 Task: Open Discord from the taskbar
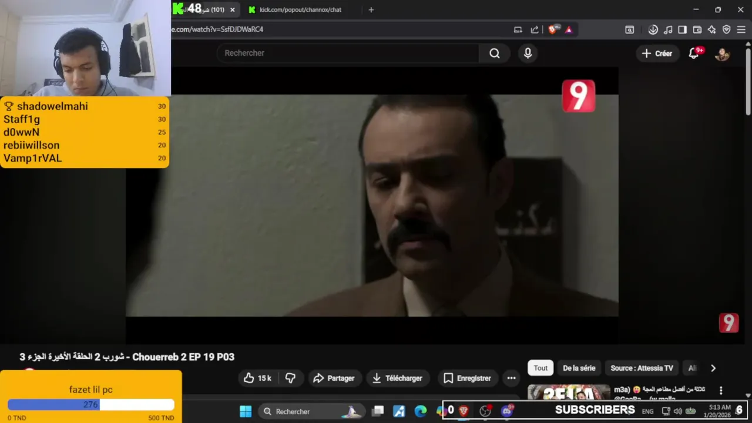pos(507,411)
